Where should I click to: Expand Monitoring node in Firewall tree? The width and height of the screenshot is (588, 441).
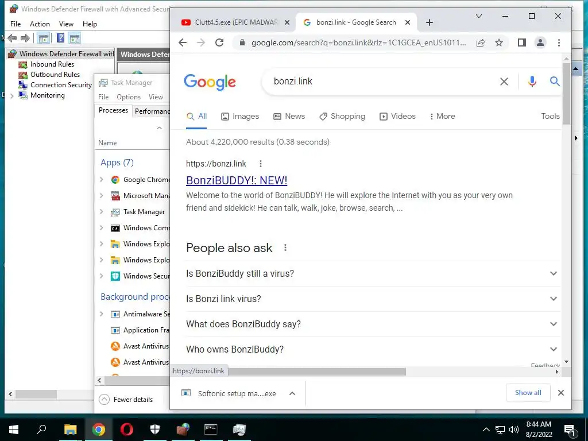(x=12, y=96)
